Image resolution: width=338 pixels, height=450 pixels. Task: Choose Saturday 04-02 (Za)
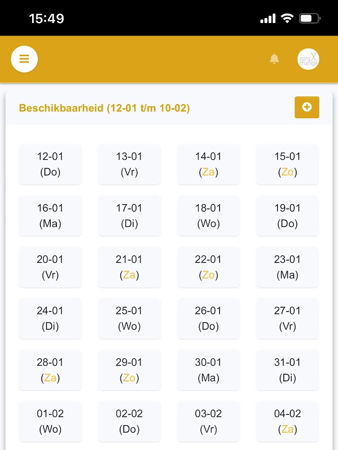coord(287,421)
